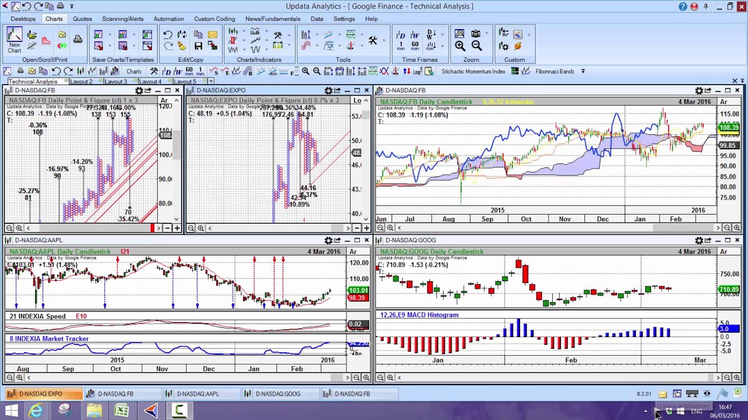Image resolution: width=748 pixels, height=420 pixels.
Task: Open settings gear of EXPO chart window
Action: point(328,90)
